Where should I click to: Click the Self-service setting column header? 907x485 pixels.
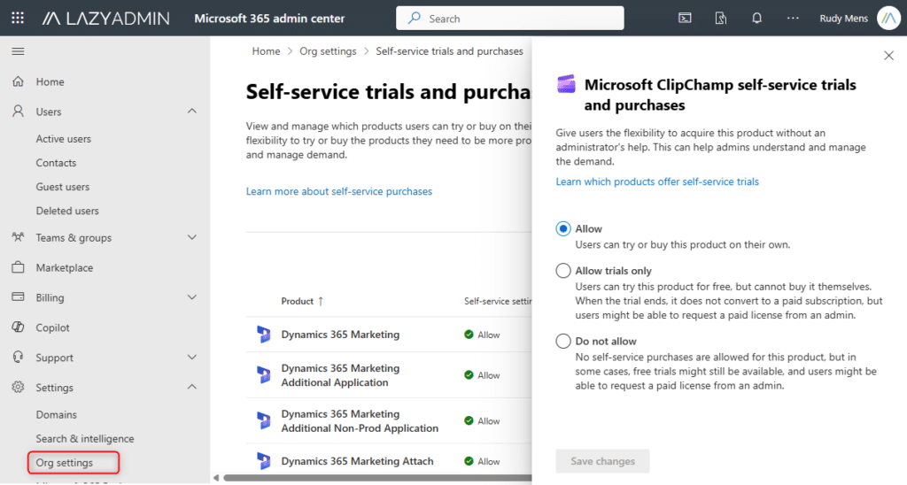[498, 301]
